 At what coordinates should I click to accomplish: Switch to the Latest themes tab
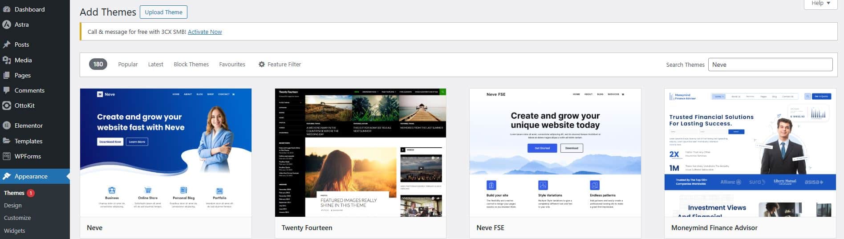(156, 65)
